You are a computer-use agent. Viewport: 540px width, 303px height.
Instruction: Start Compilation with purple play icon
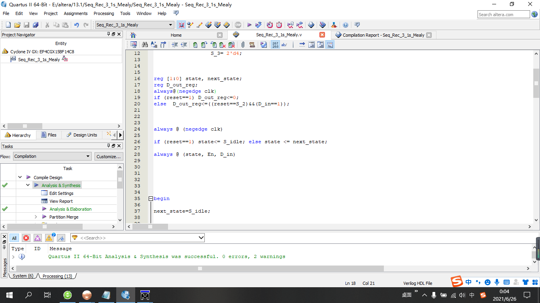pyautogui.click(x=249, y=25)
